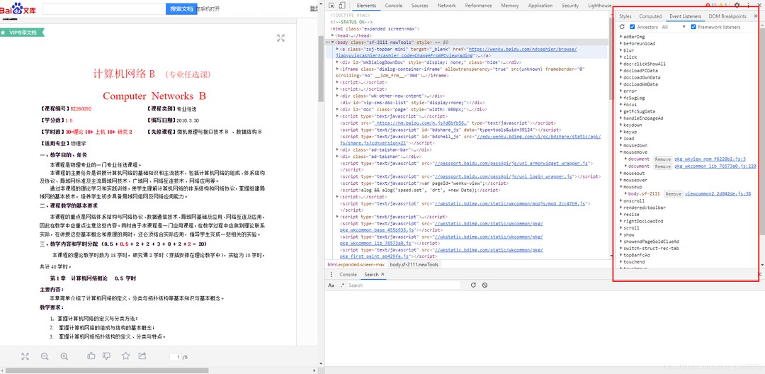The image size is (765, 374).
Task: Click the zoom in magnifier icon
Action: click(64, 356)
